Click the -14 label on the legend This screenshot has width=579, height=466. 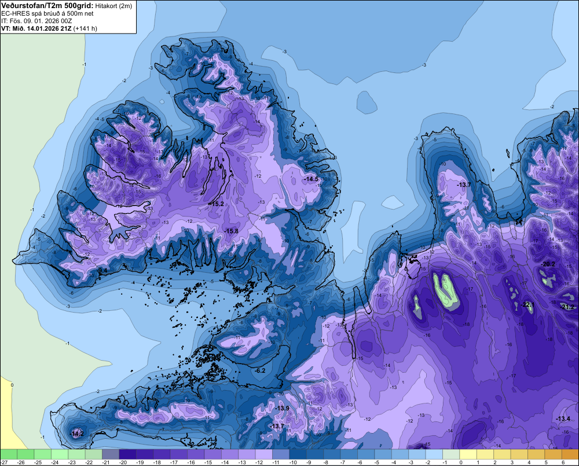[x=225, y=463]
